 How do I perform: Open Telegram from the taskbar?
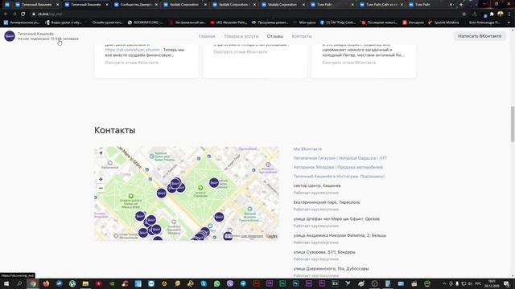click(x=243, y=283)
